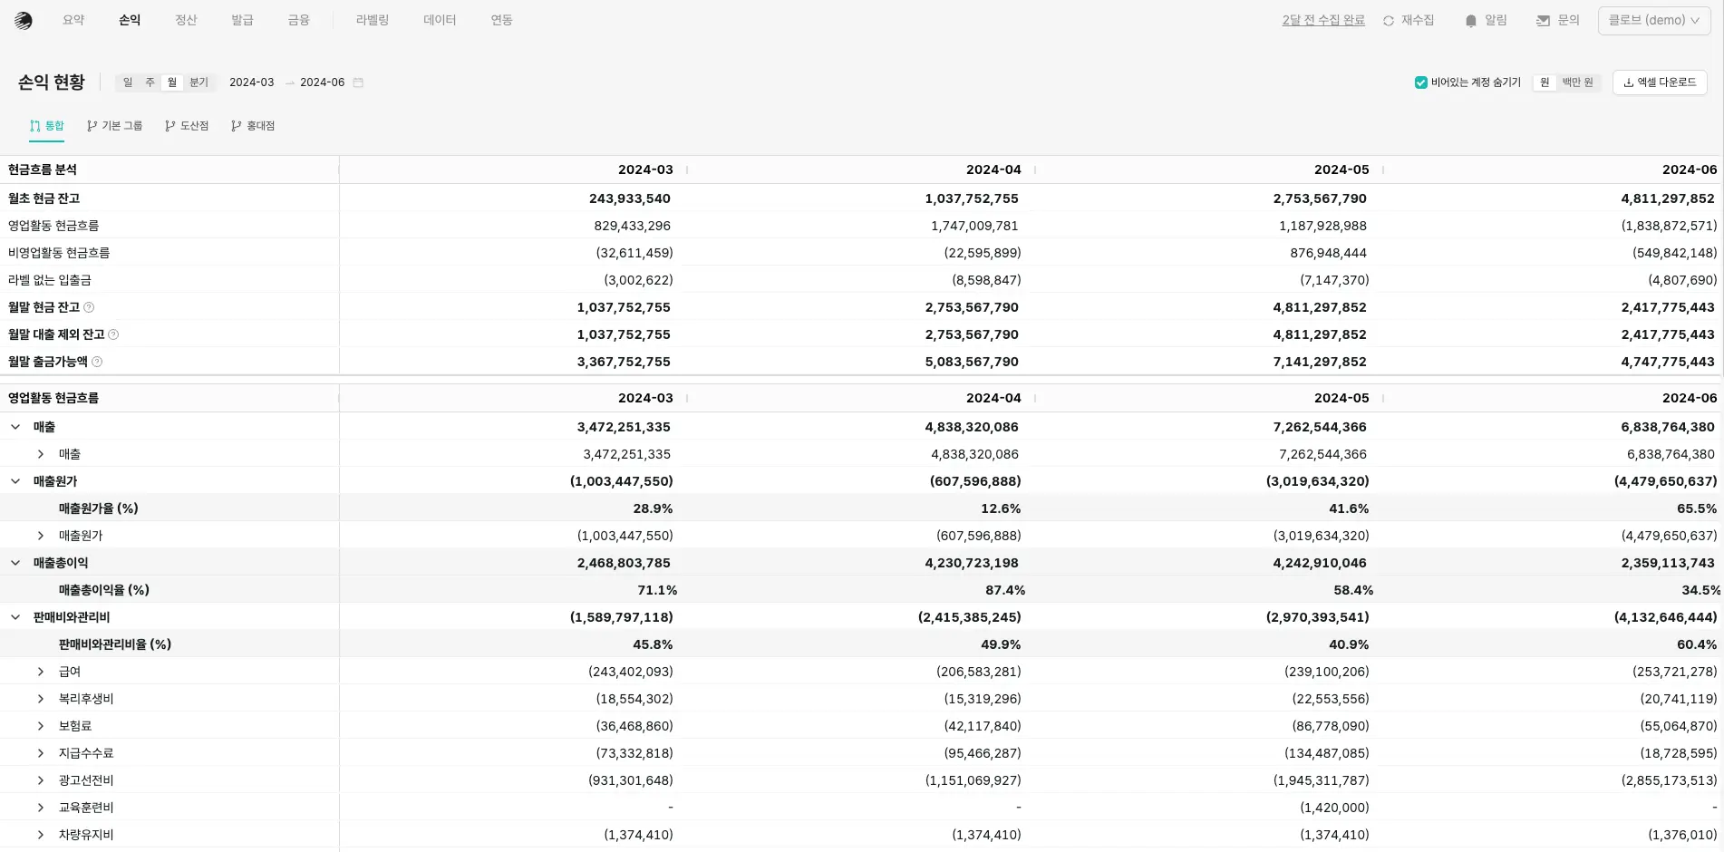
Task: Go to the 정산 menu
Action: [x=186, y=20]
